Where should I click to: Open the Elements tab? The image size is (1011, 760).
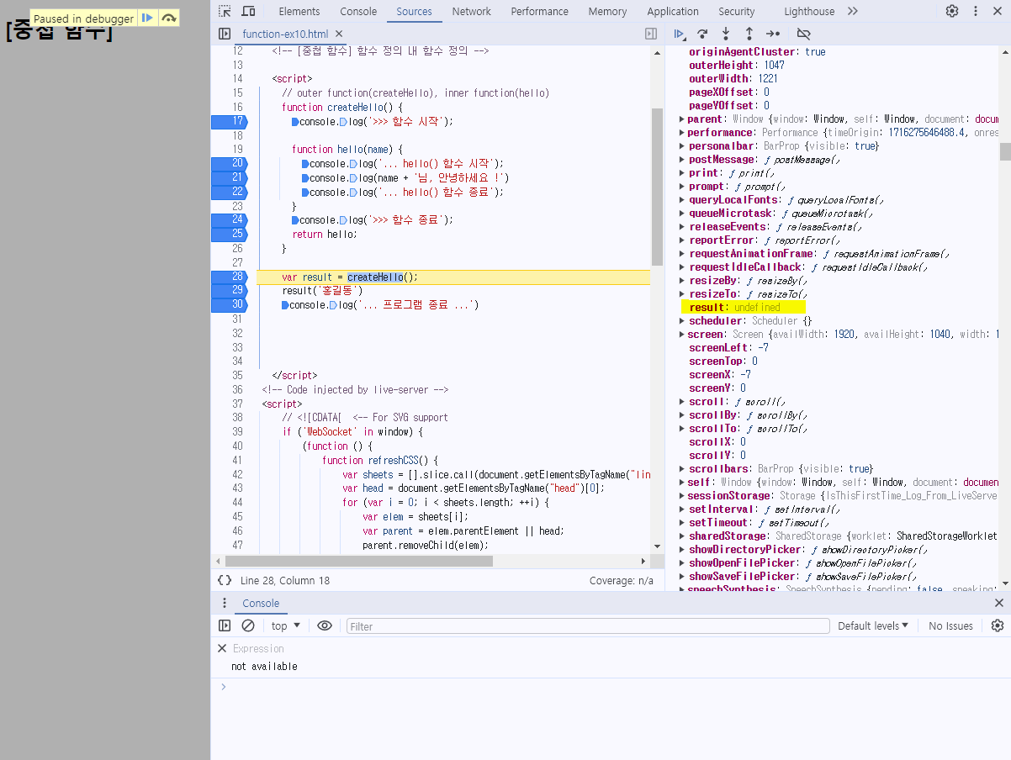(x=299, y=11)
